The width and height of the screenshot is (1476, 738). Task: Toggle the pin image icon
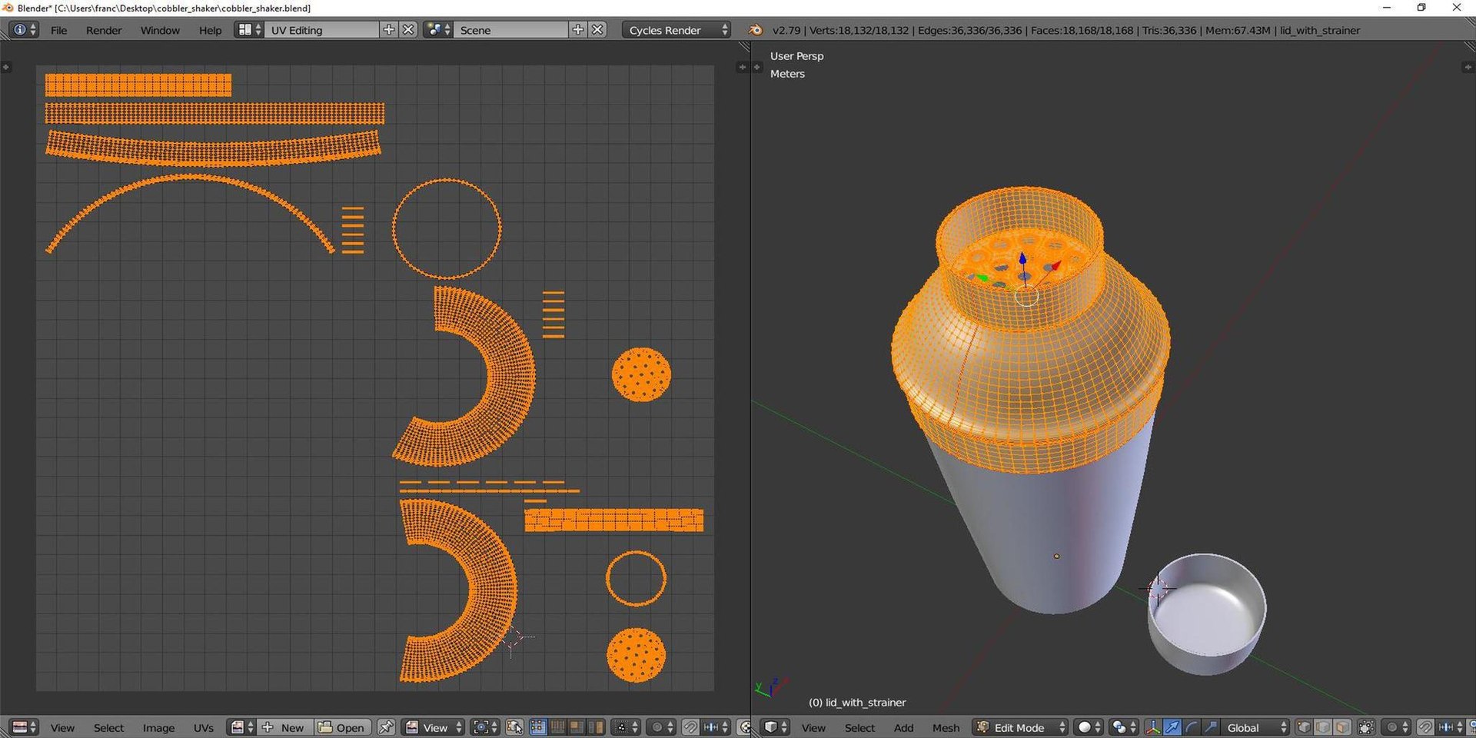(x=386, y=727)
